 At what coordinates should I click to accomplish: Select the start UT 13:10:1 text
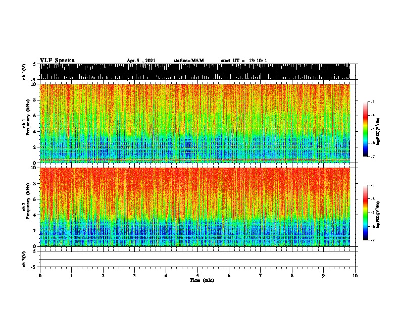point(244,61)
